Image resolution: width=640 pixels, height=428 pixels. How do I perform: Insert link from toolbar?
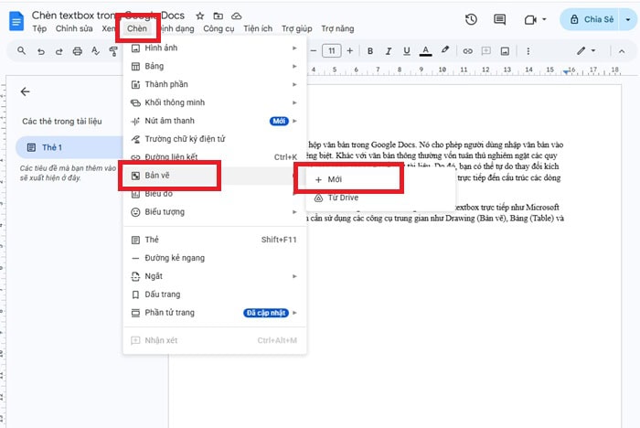[x=468, y=51]
